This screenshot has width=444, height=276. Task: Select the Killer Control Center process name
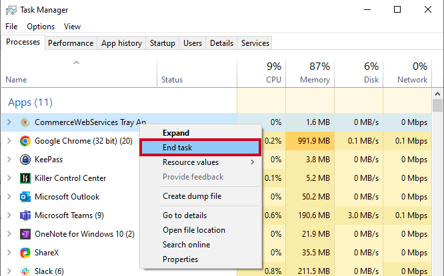[x=70, y=178]
